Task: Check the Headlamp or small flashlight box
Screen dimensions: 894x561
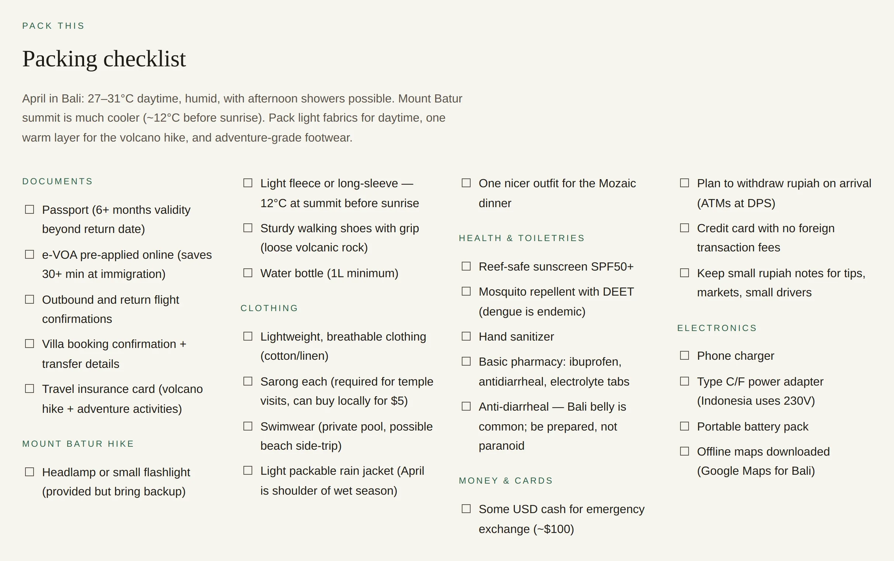Action: click(30, 471)
